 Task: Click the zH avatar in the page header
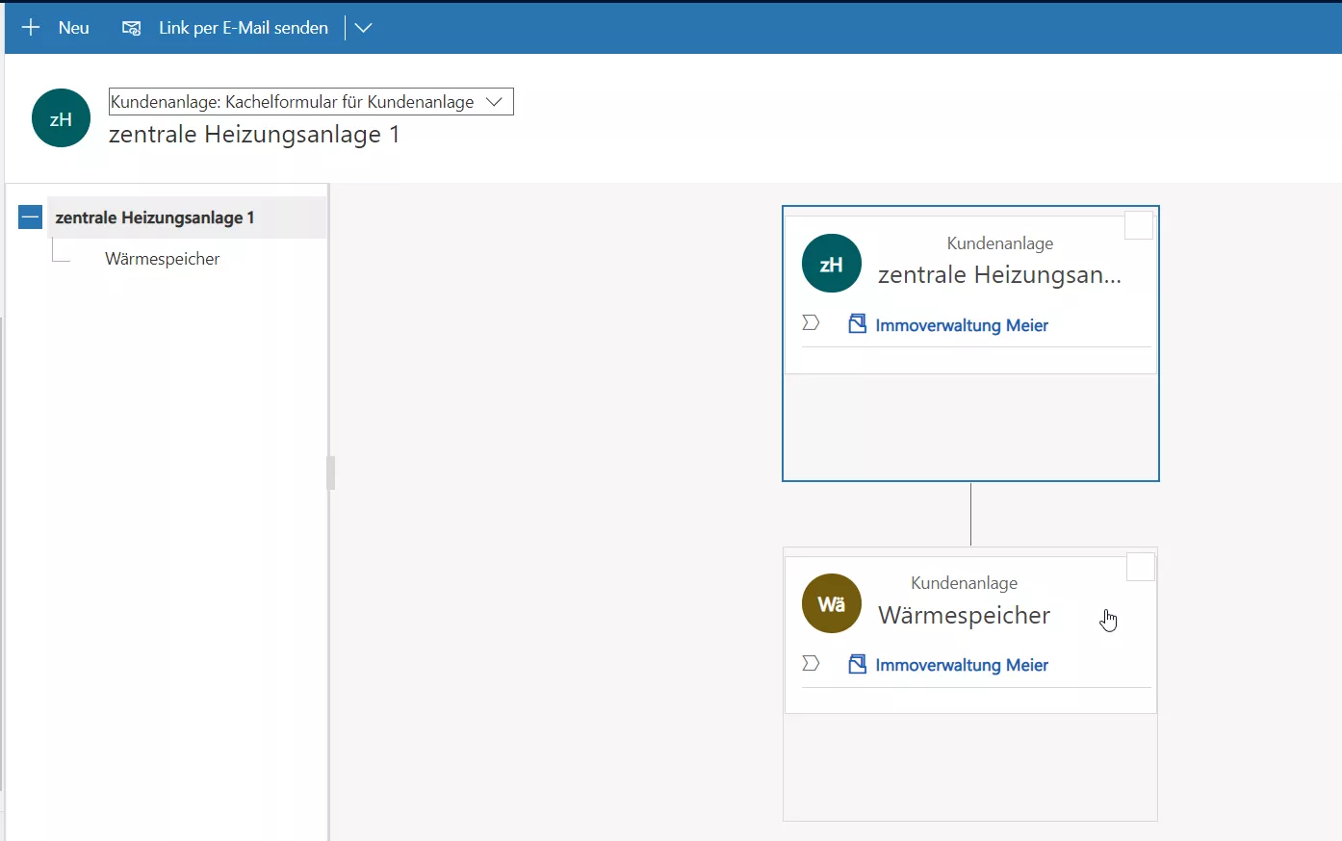(61, 118)
